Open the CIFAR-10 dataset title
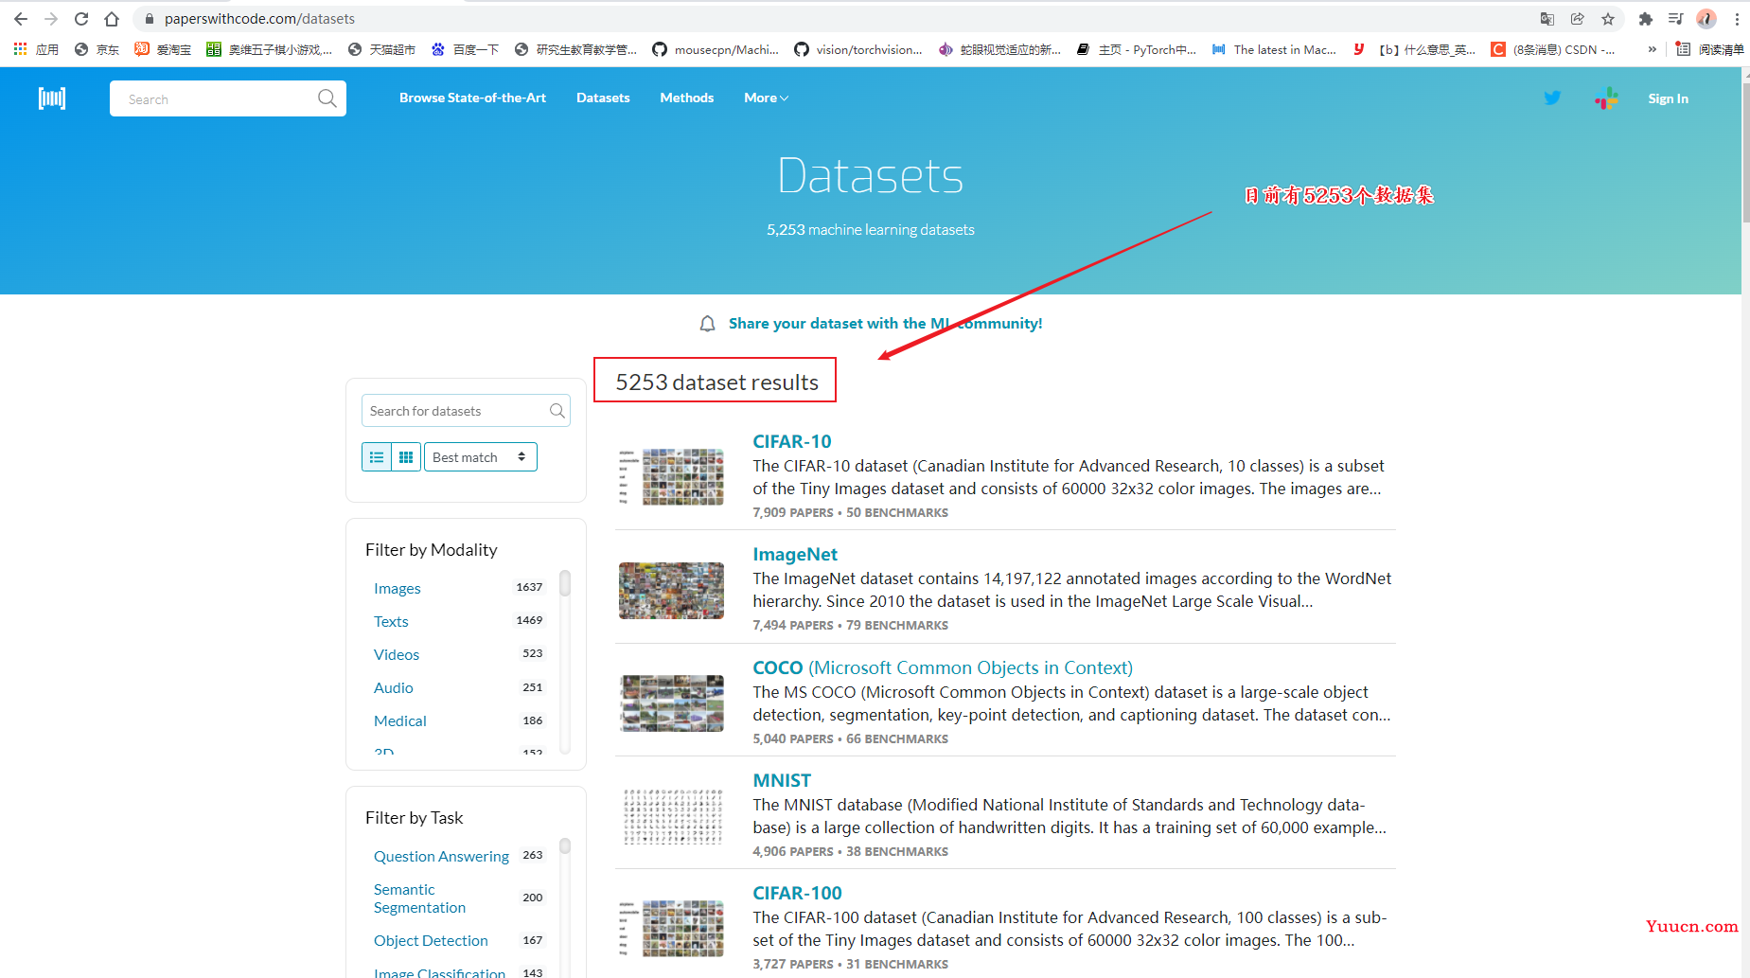 tap(792, 441)
